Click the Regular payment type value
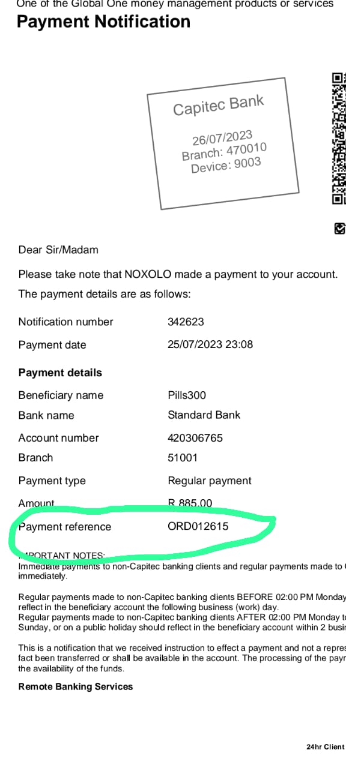The image size is (346, 768). click(x=210, y=481)
